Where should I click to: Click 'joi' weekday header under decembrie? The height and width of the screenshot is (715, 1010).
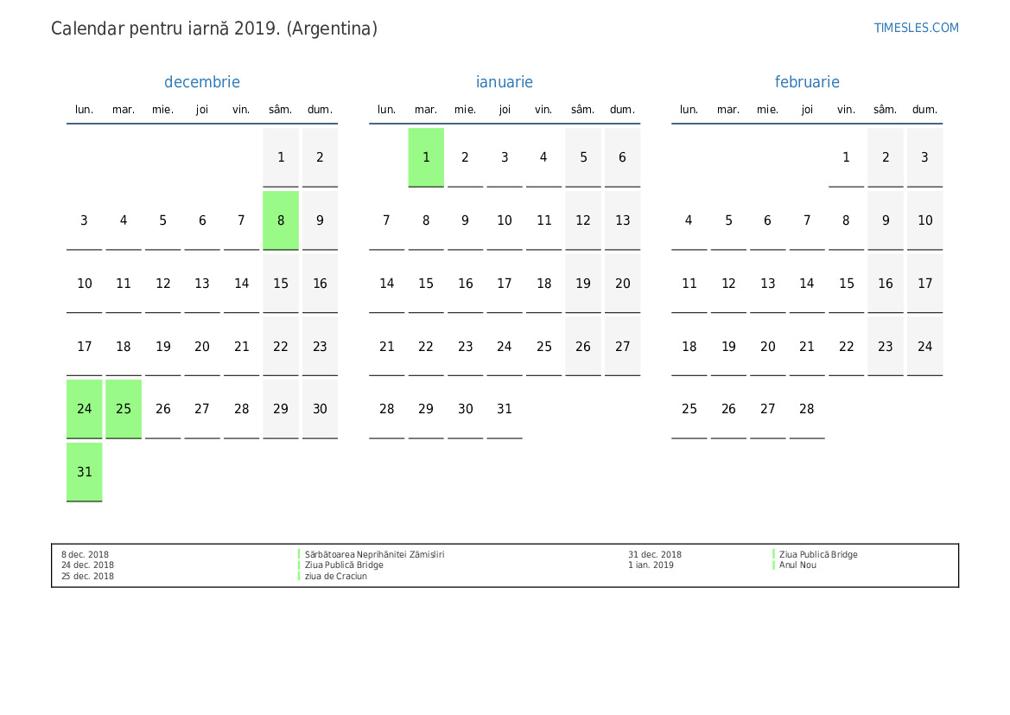point(202,110)
